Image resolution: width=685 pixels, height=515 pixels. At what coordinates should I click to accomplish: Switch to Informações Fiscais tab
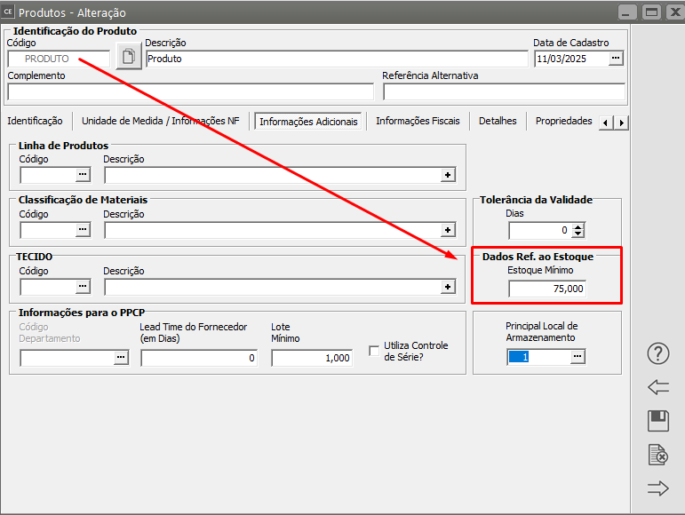coord(417,122)
